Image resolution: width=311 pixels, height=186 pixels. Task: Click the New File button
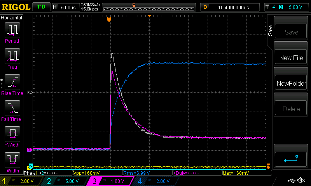click(291, 58)
